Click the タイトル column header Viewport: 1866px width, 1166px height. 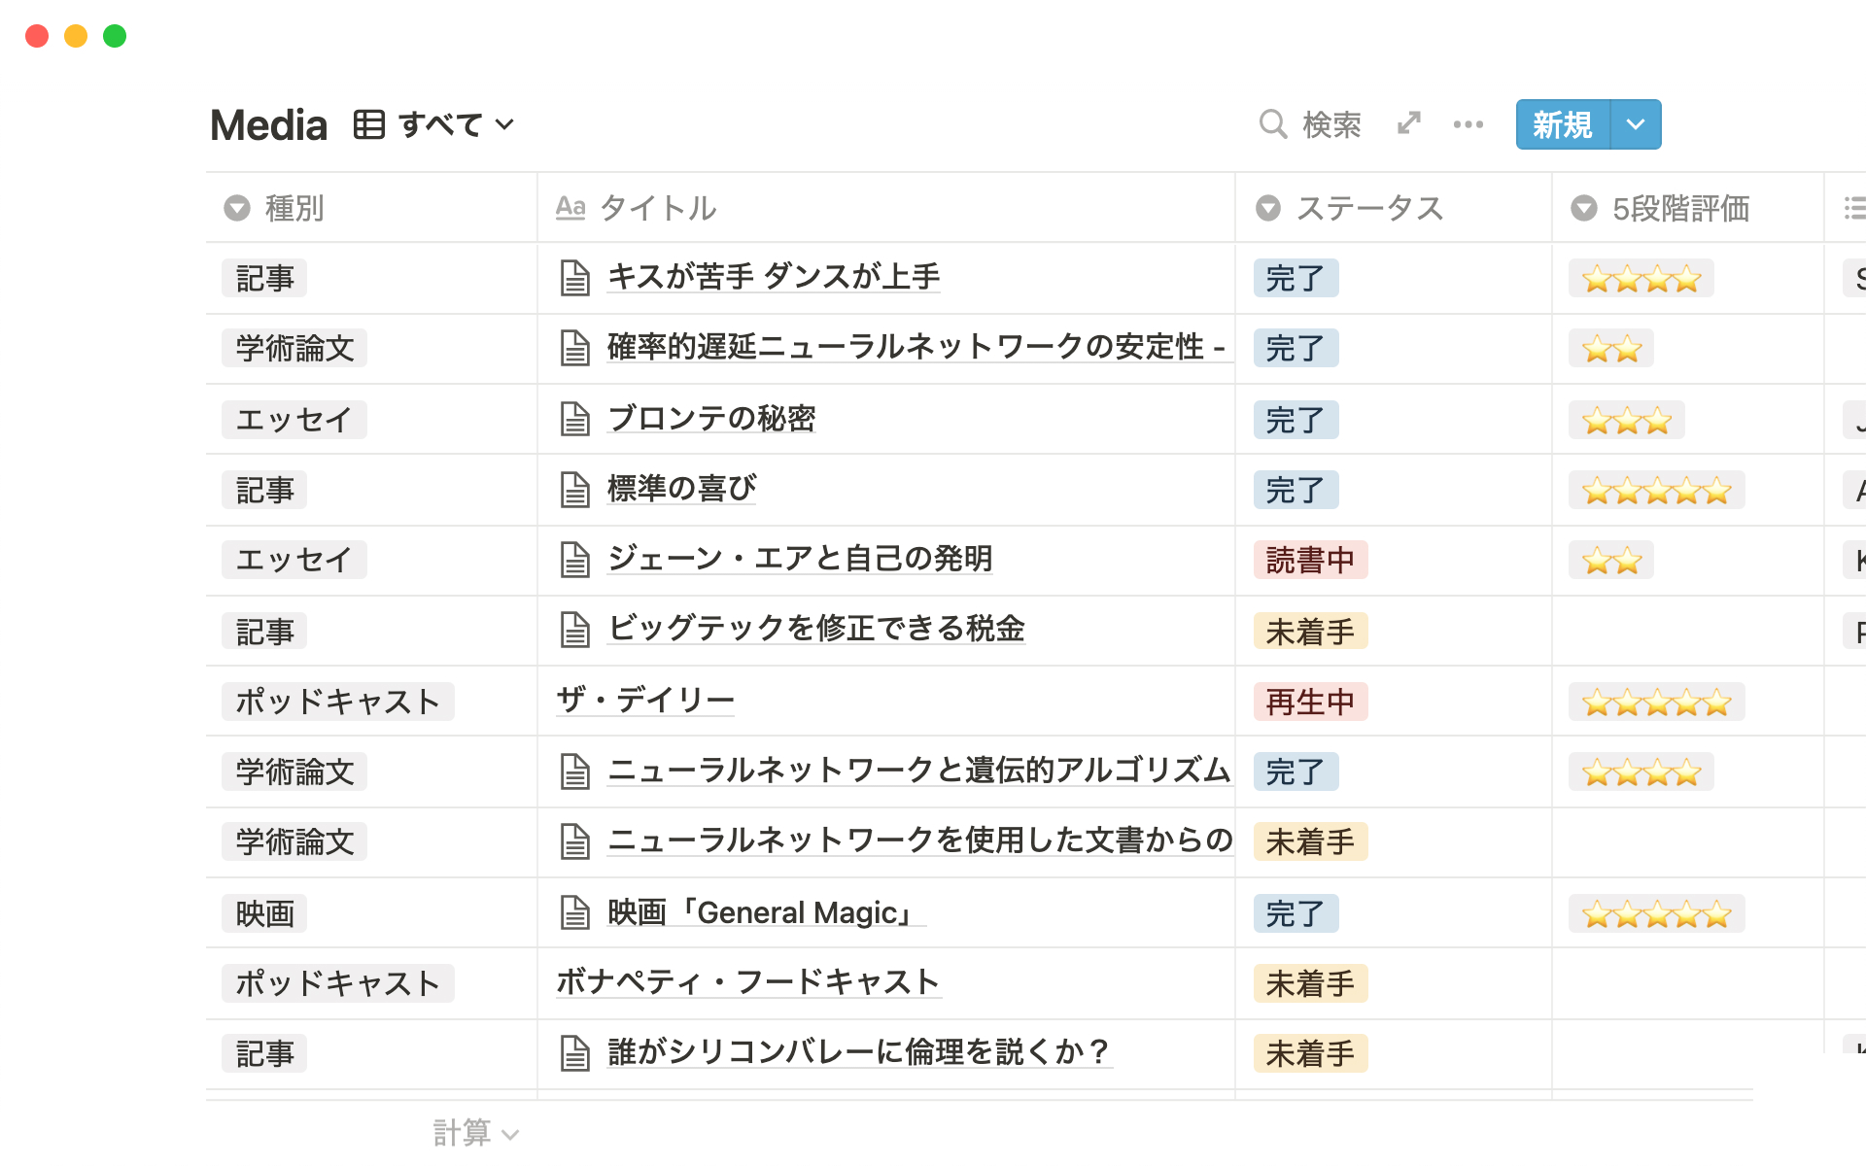pos(657,208)
